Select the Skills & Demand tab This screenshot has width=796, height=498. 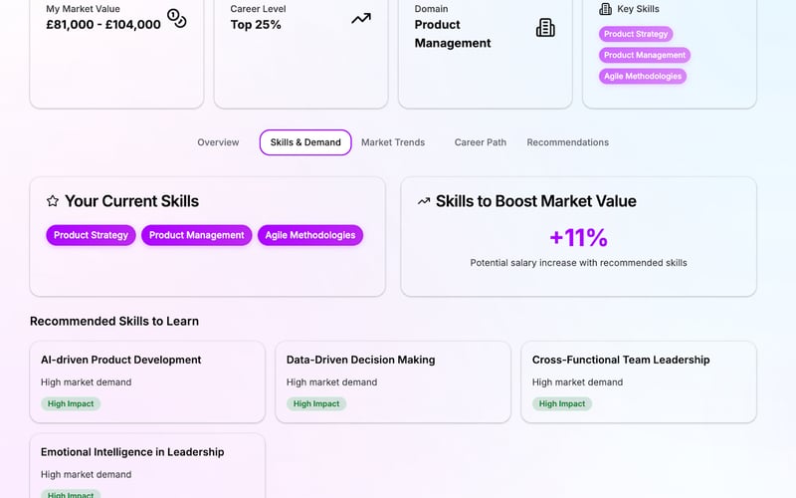[x=305, y=142]
